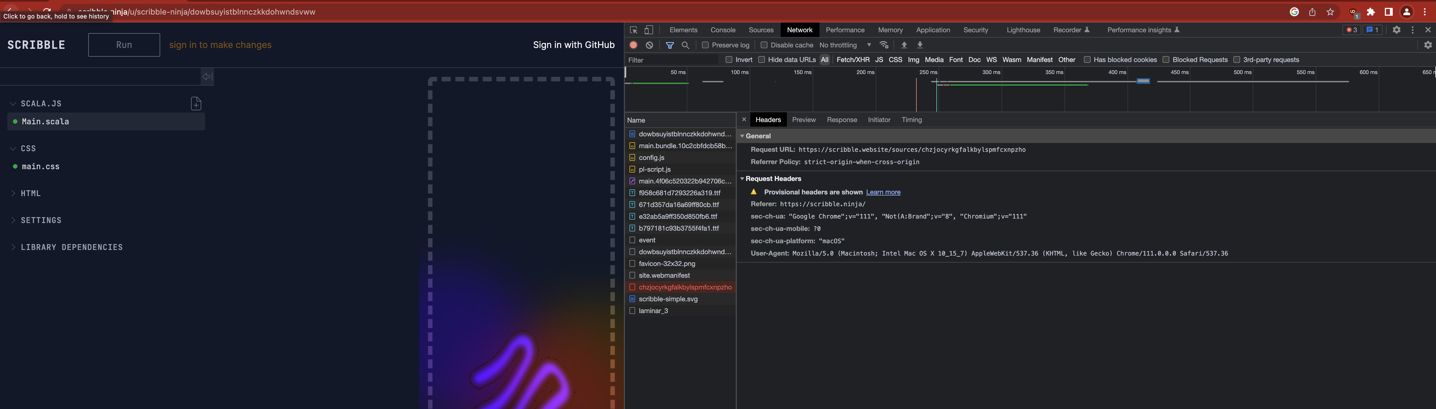Export network log as HAR file
The image size is (1436, 409).
pyautogui.click(x=919, y=45)
